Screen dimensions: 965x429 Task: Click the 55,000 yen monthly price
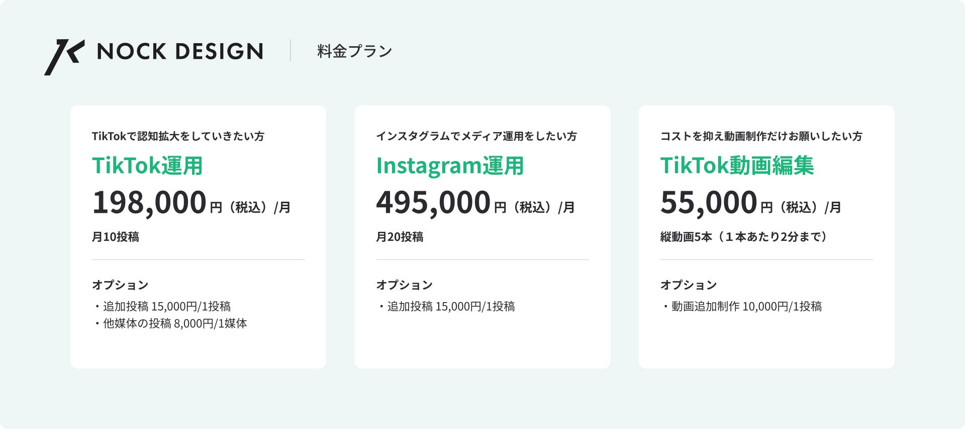(x=709, y=203)
